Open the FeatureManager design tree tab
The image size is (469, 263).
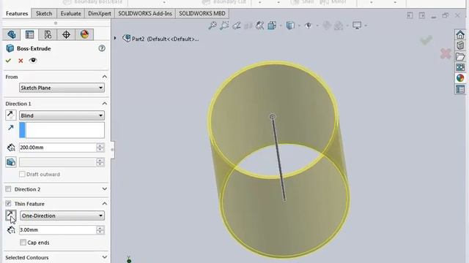12,34
